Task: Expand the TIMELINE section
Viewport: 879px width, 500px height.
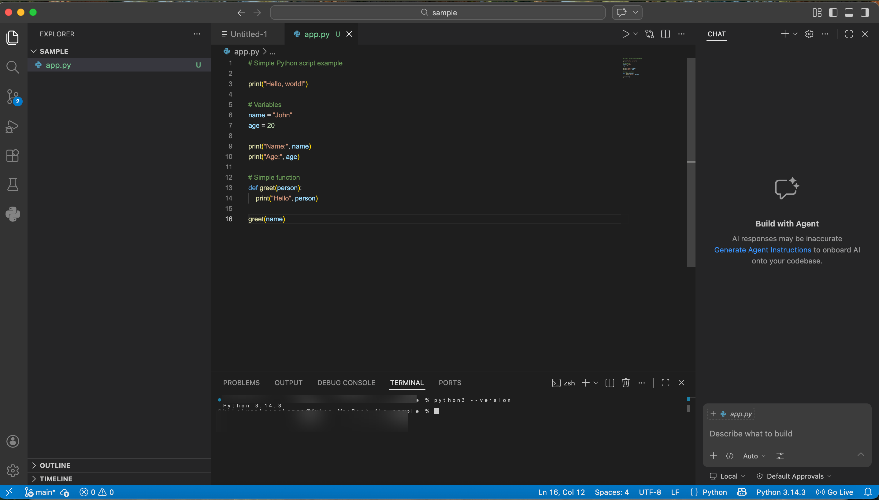Action: 56,479
